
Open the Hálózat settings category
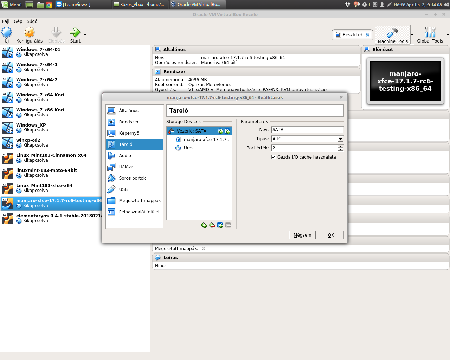point(135,167)
